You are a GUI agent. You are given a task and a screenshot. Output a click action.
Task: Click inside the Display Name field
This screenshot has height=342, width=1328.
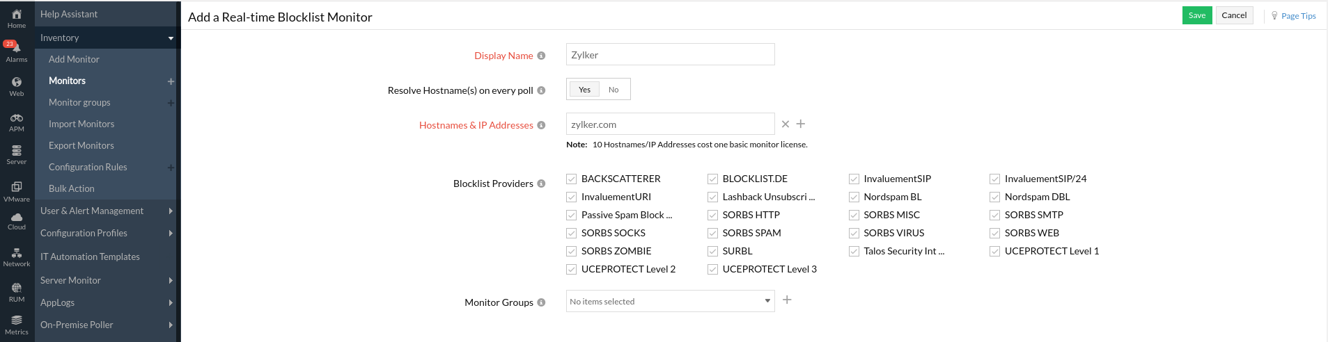[670, 55]
